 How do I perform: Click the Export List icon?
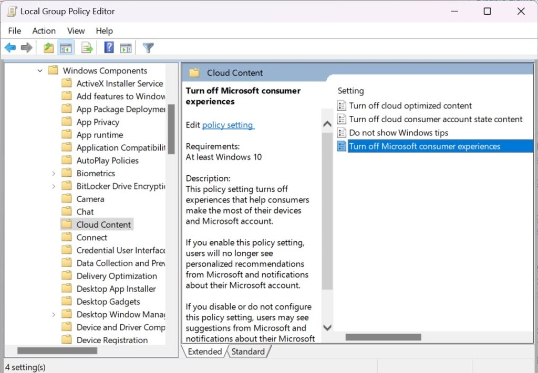[x=86, y=47]
